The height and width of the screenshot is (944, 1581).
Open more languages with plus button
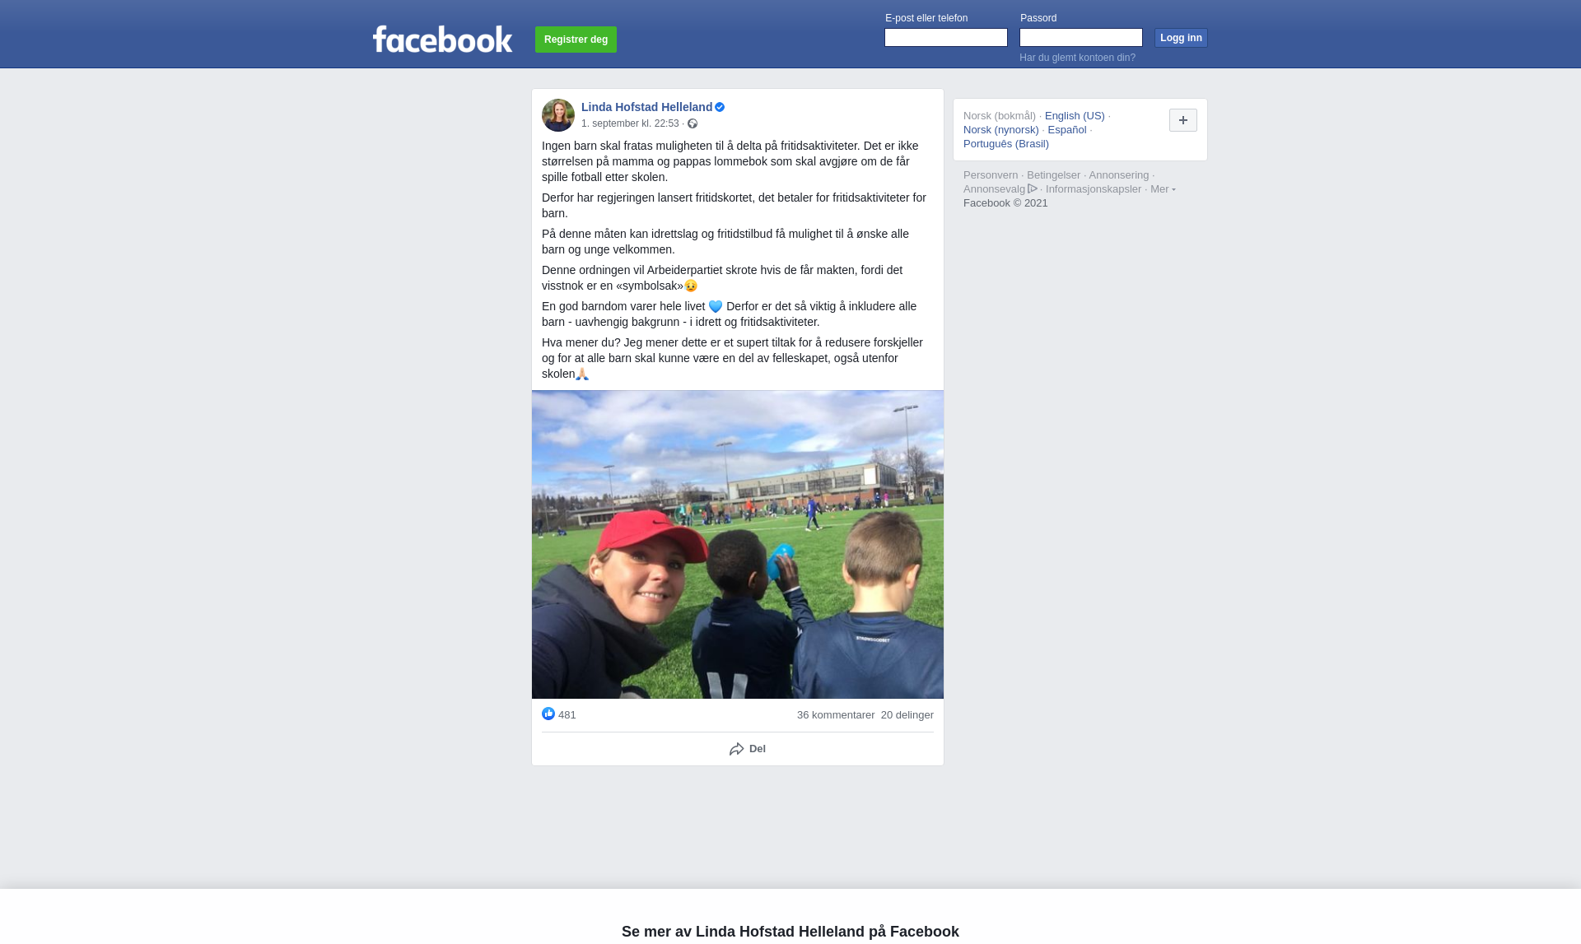(1183, 120)
